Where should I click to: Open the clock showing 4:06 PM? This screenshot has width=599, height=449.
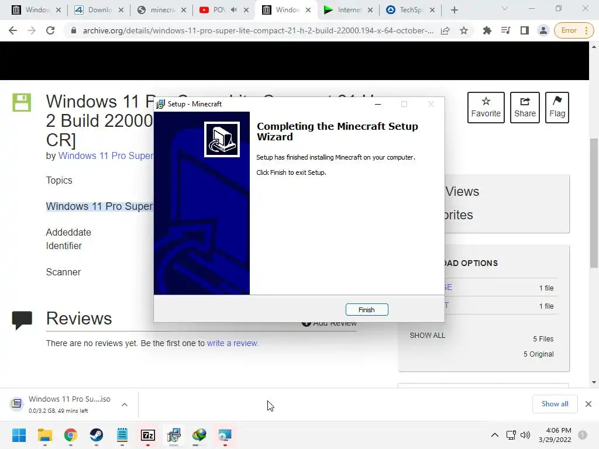coord(555,435)
